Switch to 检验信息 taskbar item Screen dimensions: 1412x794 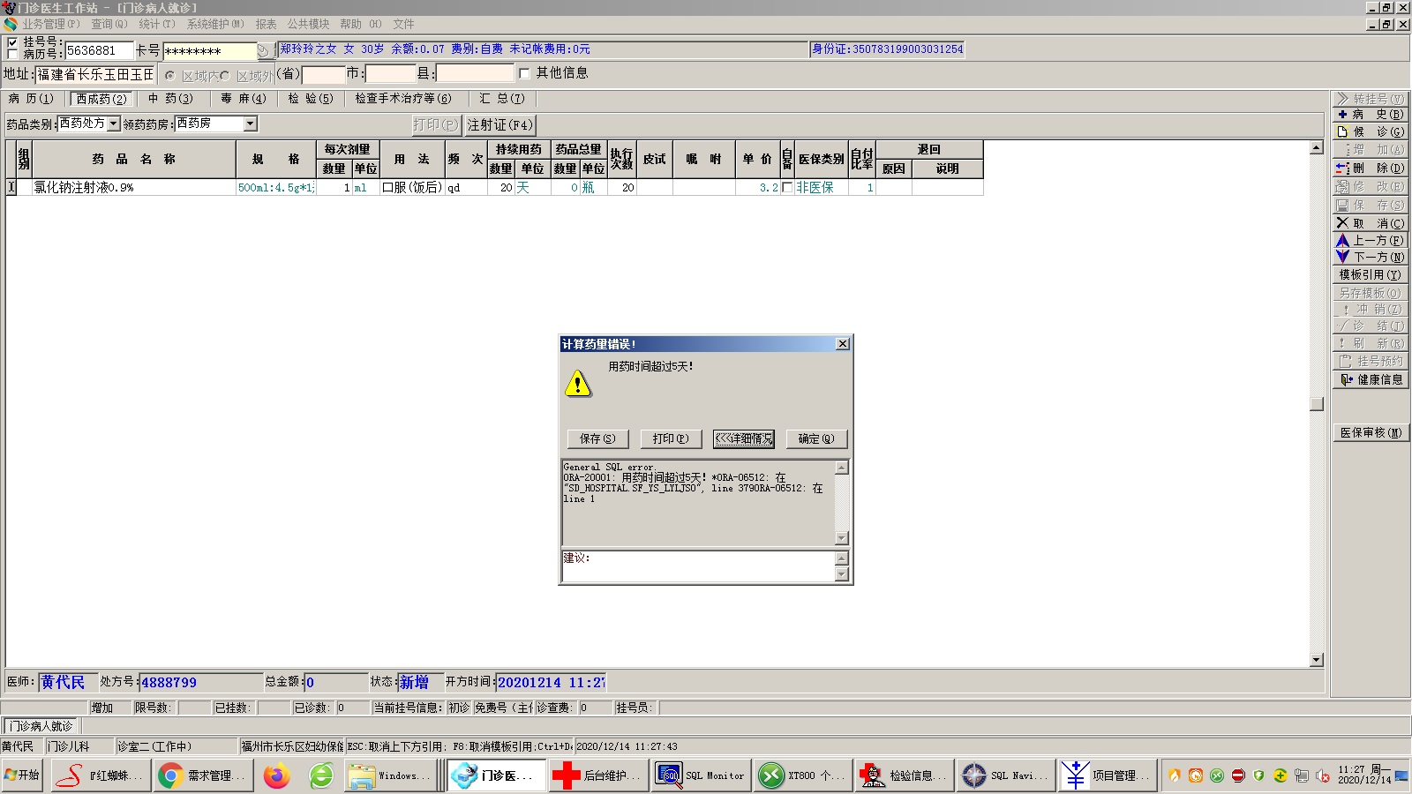coord(905,775)
